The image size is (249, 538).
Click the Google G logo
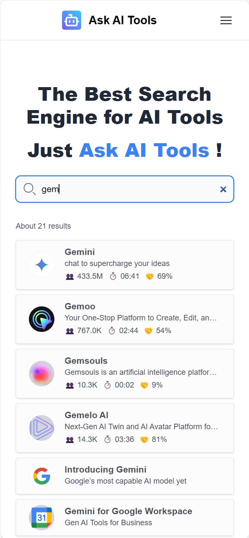[42, 476]
